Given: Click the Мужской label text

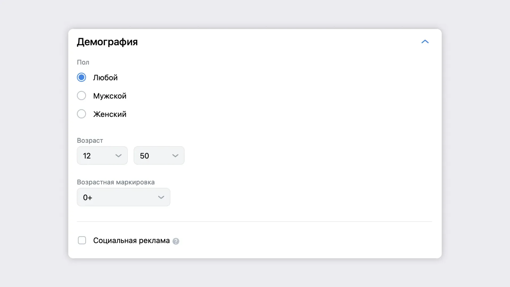Looking at the screenshot, I should (110, 96).
